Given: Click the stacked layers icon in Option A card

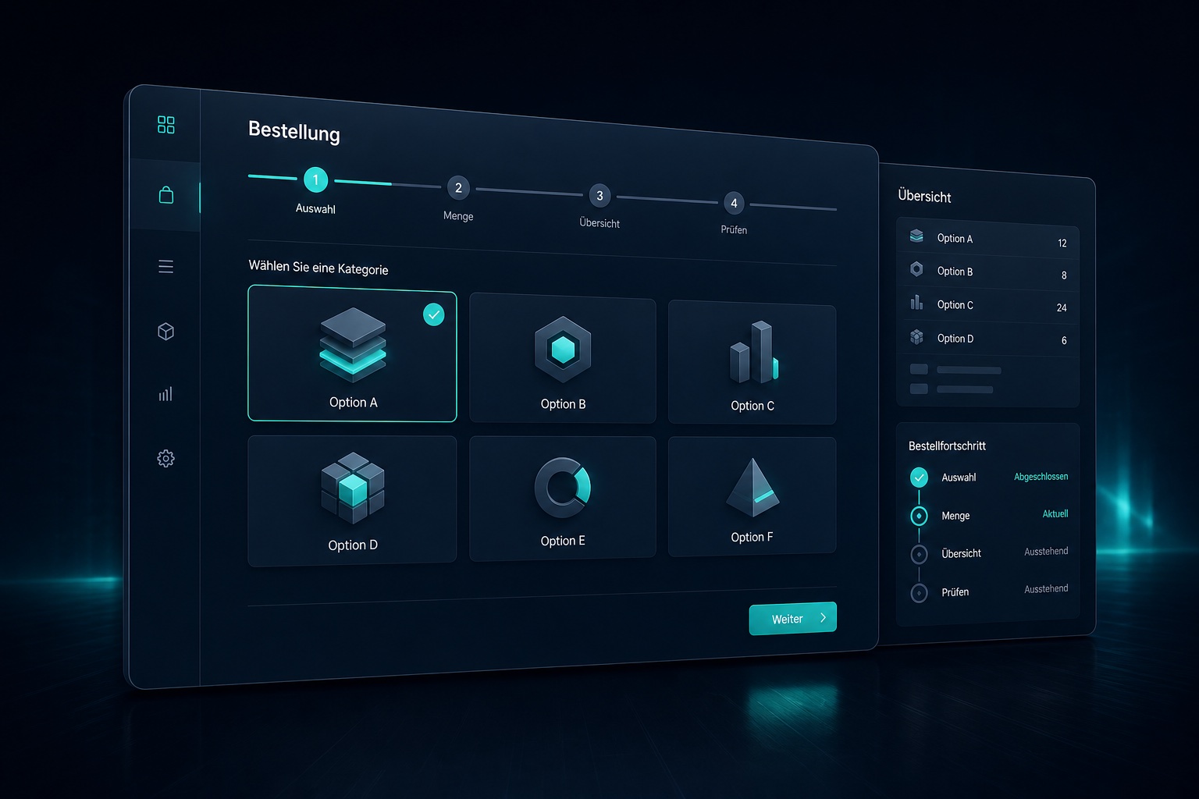Looking at the screenshot, I should (x=353, y=344).
